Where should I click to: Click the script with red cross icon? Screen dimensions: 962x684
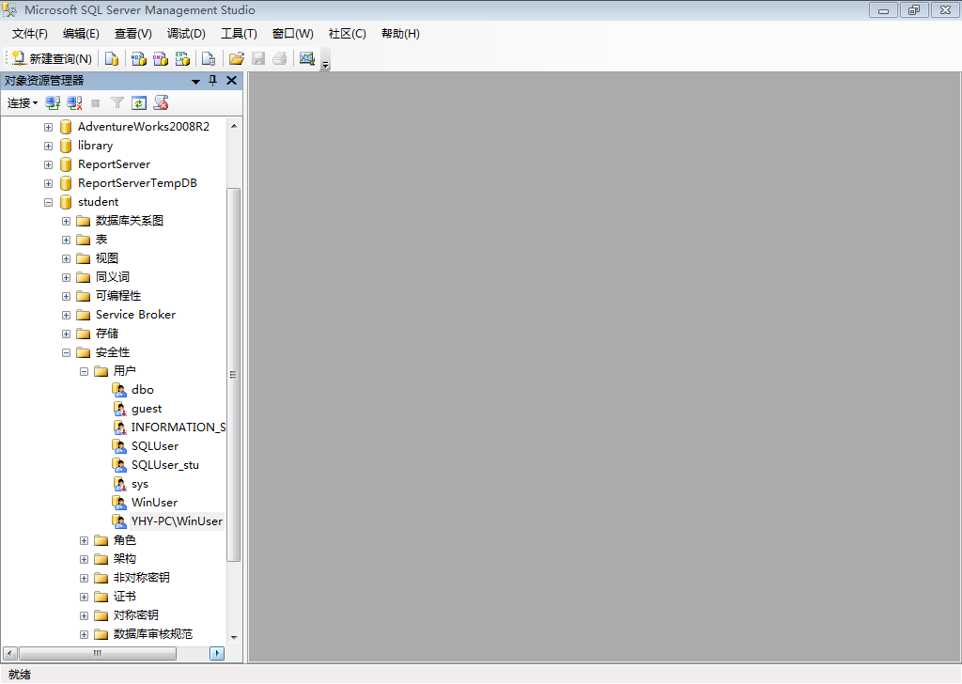(x=161, y=103)
